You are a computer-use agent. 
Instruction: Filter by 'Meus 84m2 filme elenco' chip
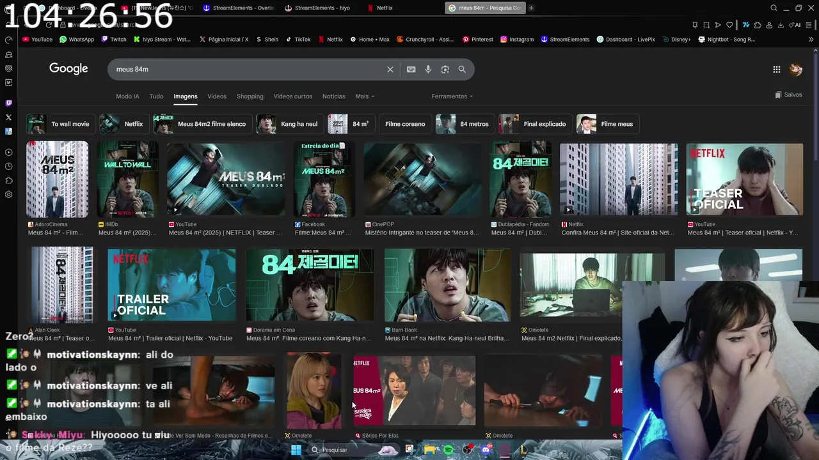(x=203, y=124)
